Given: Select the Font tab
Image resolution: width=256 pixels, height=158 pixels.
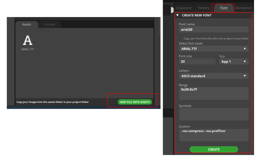Looking at the screenshot, I should [x=224, y=8].
